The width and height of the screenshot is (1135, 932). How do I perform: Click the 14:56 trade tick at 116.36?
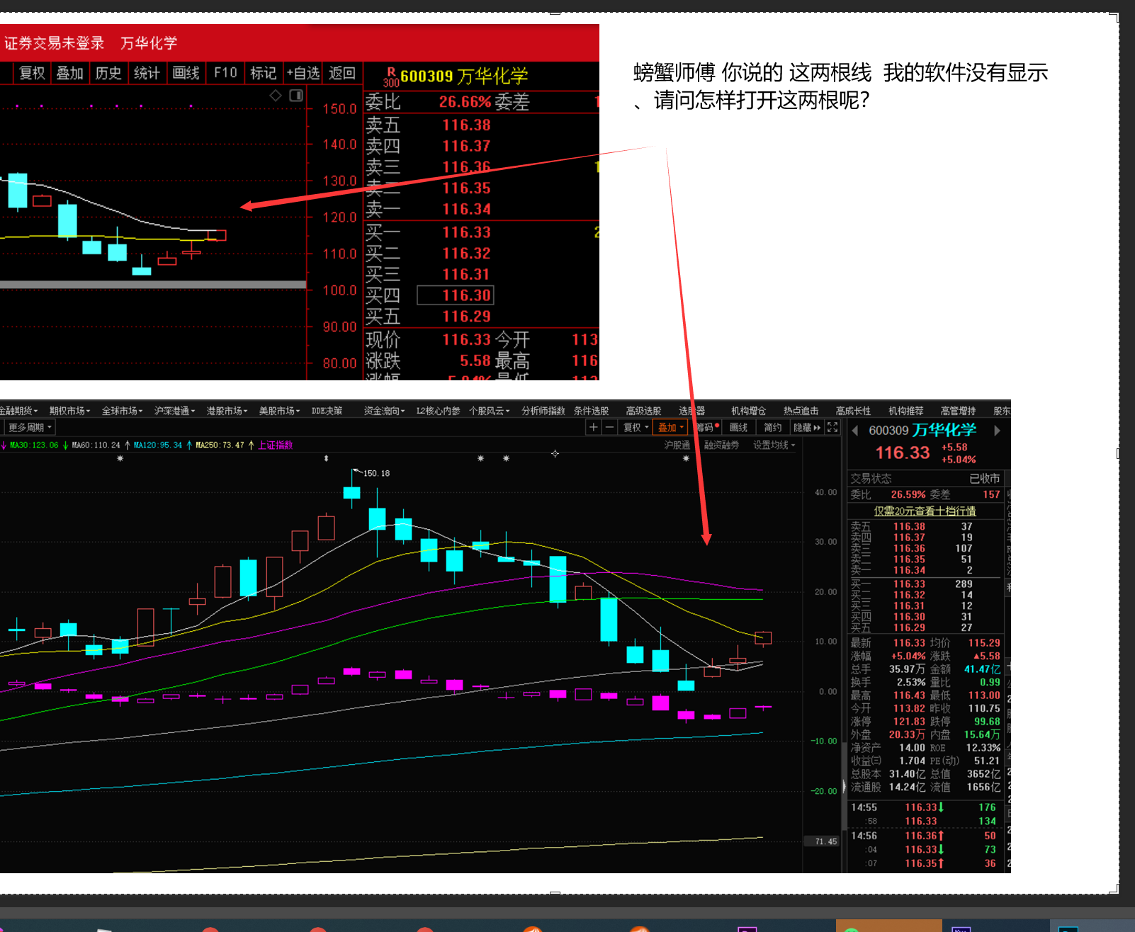925,836
